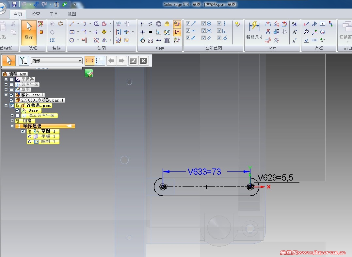Click the green Close Sketch checkmark icon
Image resolution: width=352 pixels, height=257 pixels.
click(x=89, y=73)
